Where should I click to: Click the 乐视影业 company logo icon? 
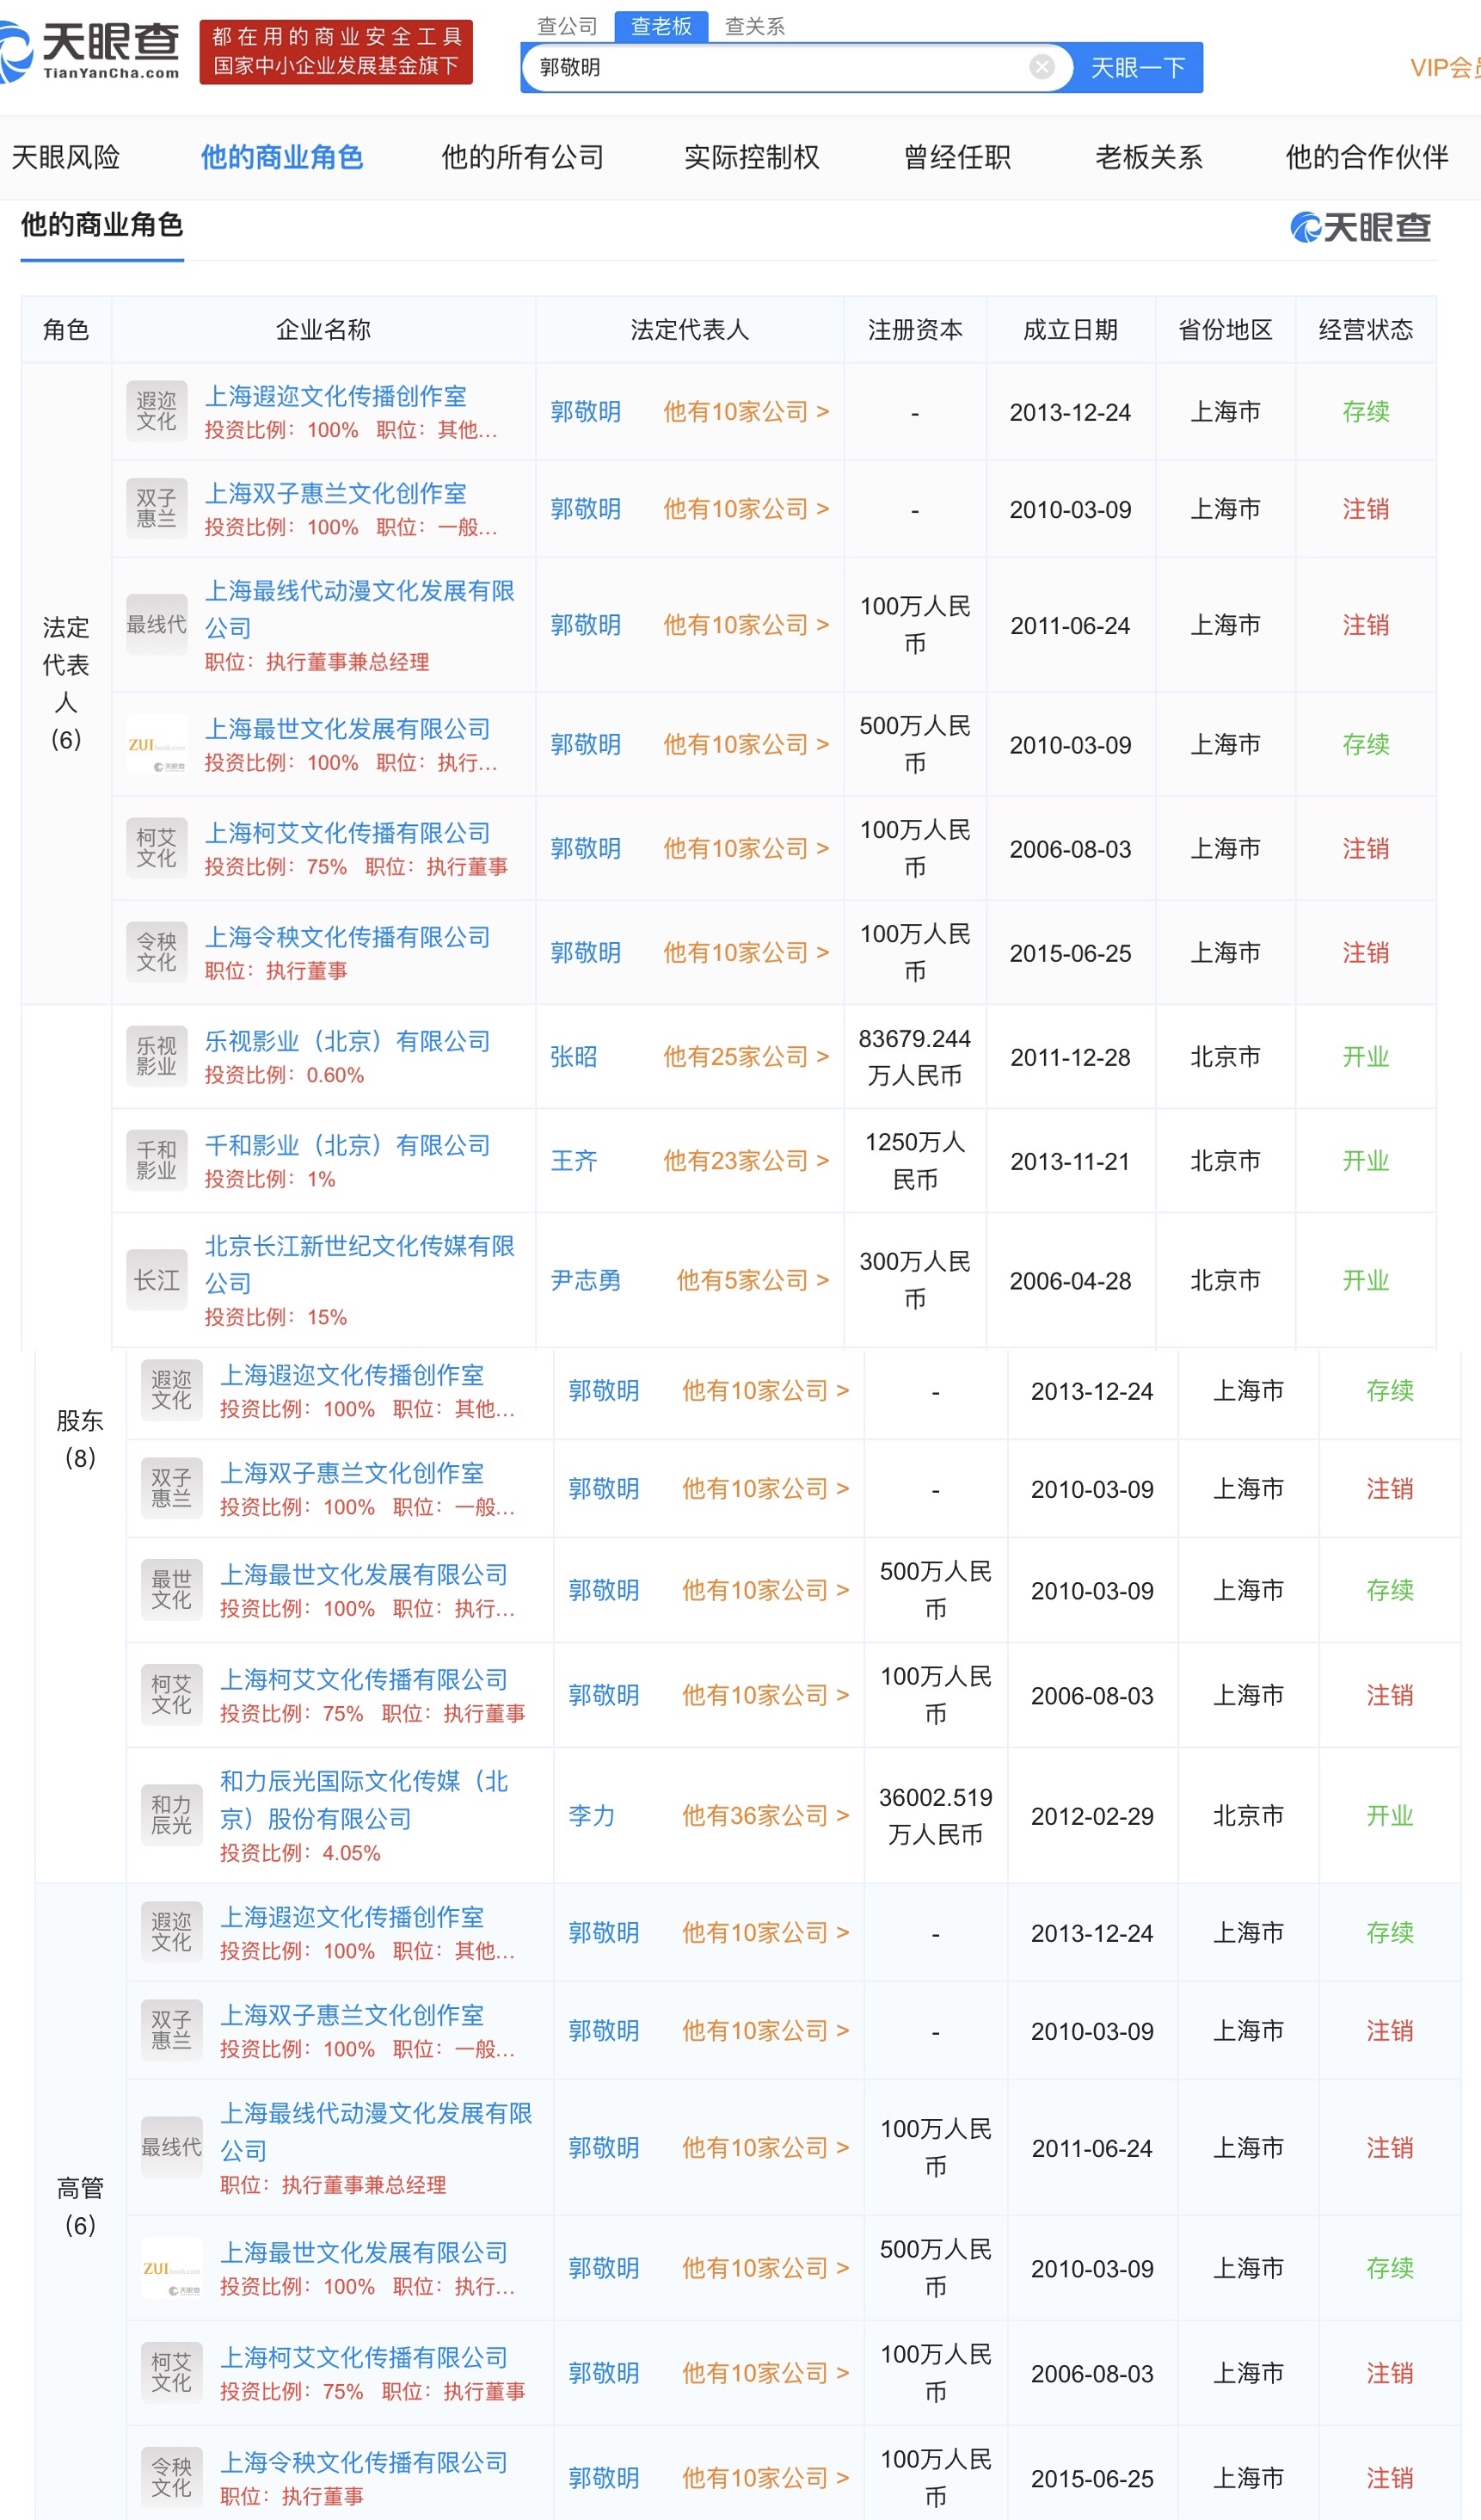157,1055
